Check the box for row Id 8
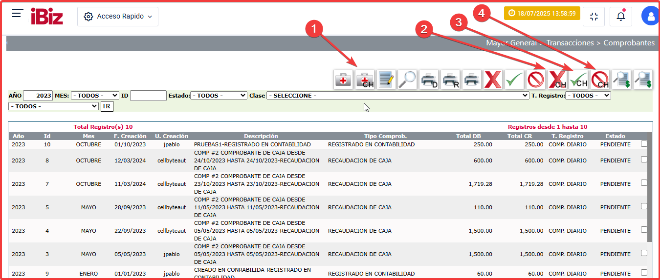The width and height of the screenshot is (660, 280). (x=644, y=160)
